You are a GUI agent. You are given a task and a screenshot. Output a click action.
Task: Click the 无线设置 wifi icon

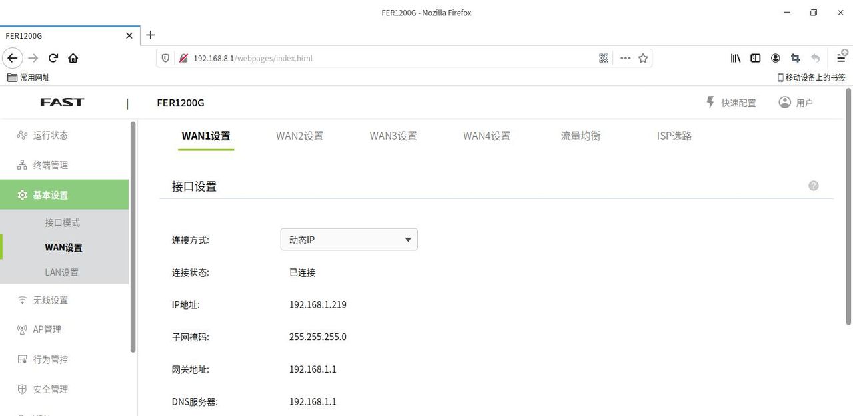point(22,300)
